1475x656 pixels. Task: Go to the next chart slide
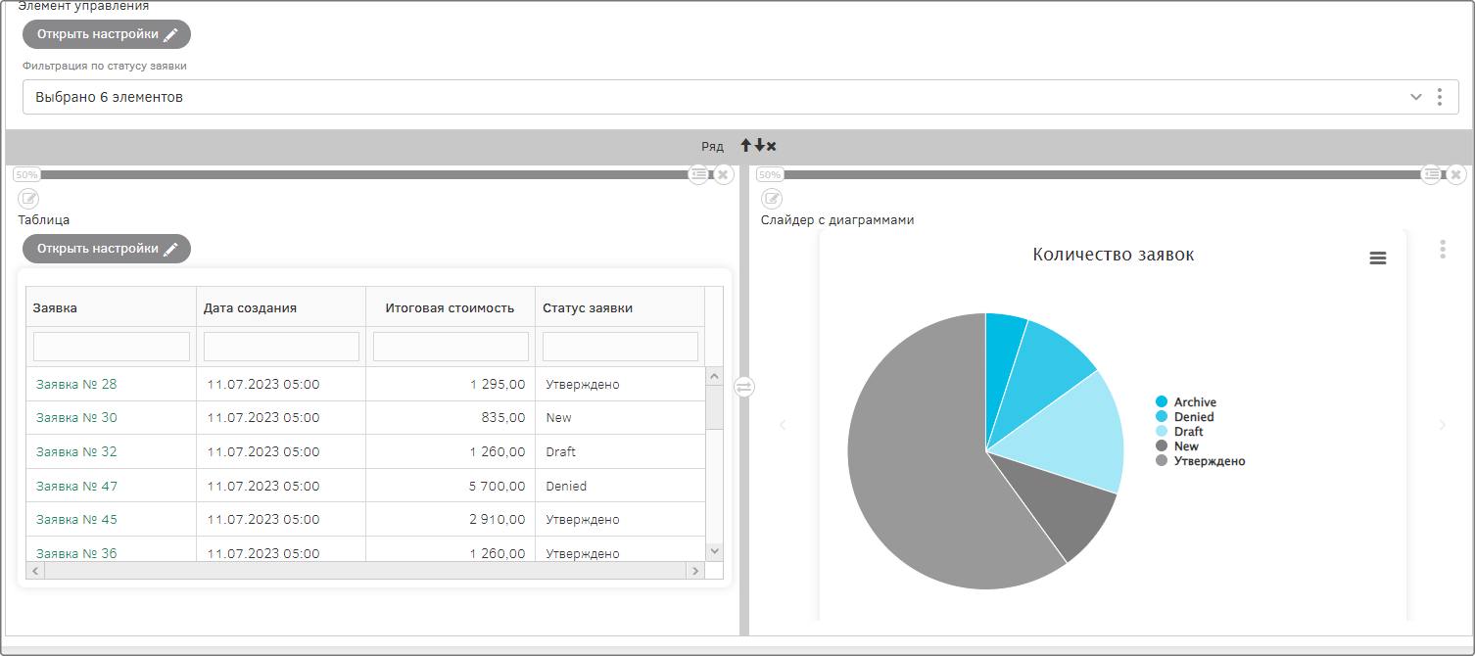coord(1442,425)
